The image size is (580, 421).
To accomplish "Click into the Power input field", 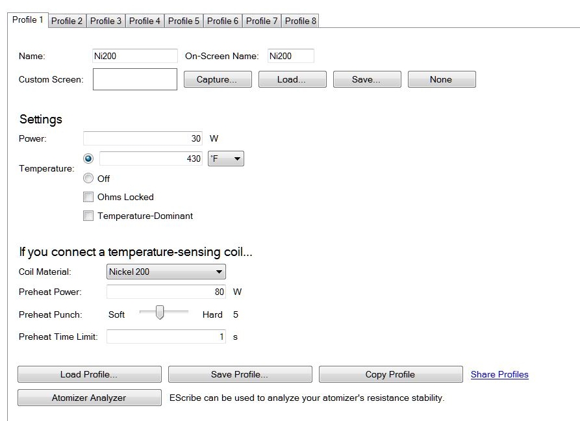I will (x=143, y=138).
